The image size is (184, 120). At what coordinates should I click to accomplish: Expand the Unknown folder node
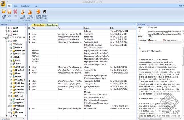coord(9,112)
